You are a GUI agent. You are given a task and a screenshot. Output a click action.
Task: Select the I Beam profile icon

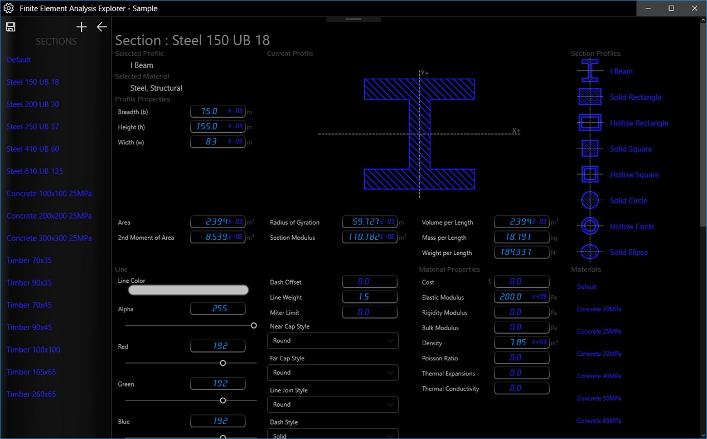(x=589, y=71)
